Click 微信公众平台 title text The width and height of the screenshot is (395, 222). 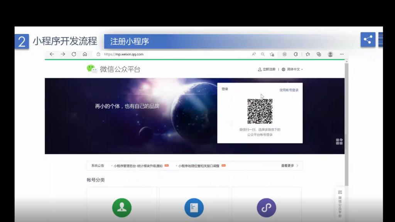point(120,69)
